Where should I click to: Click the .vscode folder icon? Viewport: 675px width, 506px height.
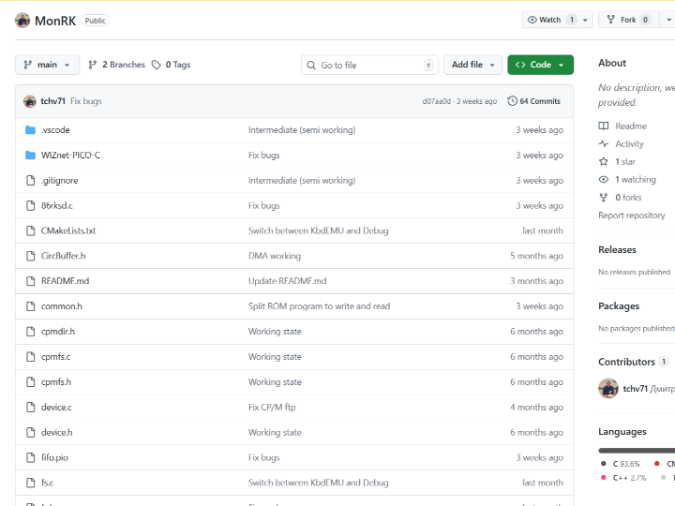[x=31, y=130]
